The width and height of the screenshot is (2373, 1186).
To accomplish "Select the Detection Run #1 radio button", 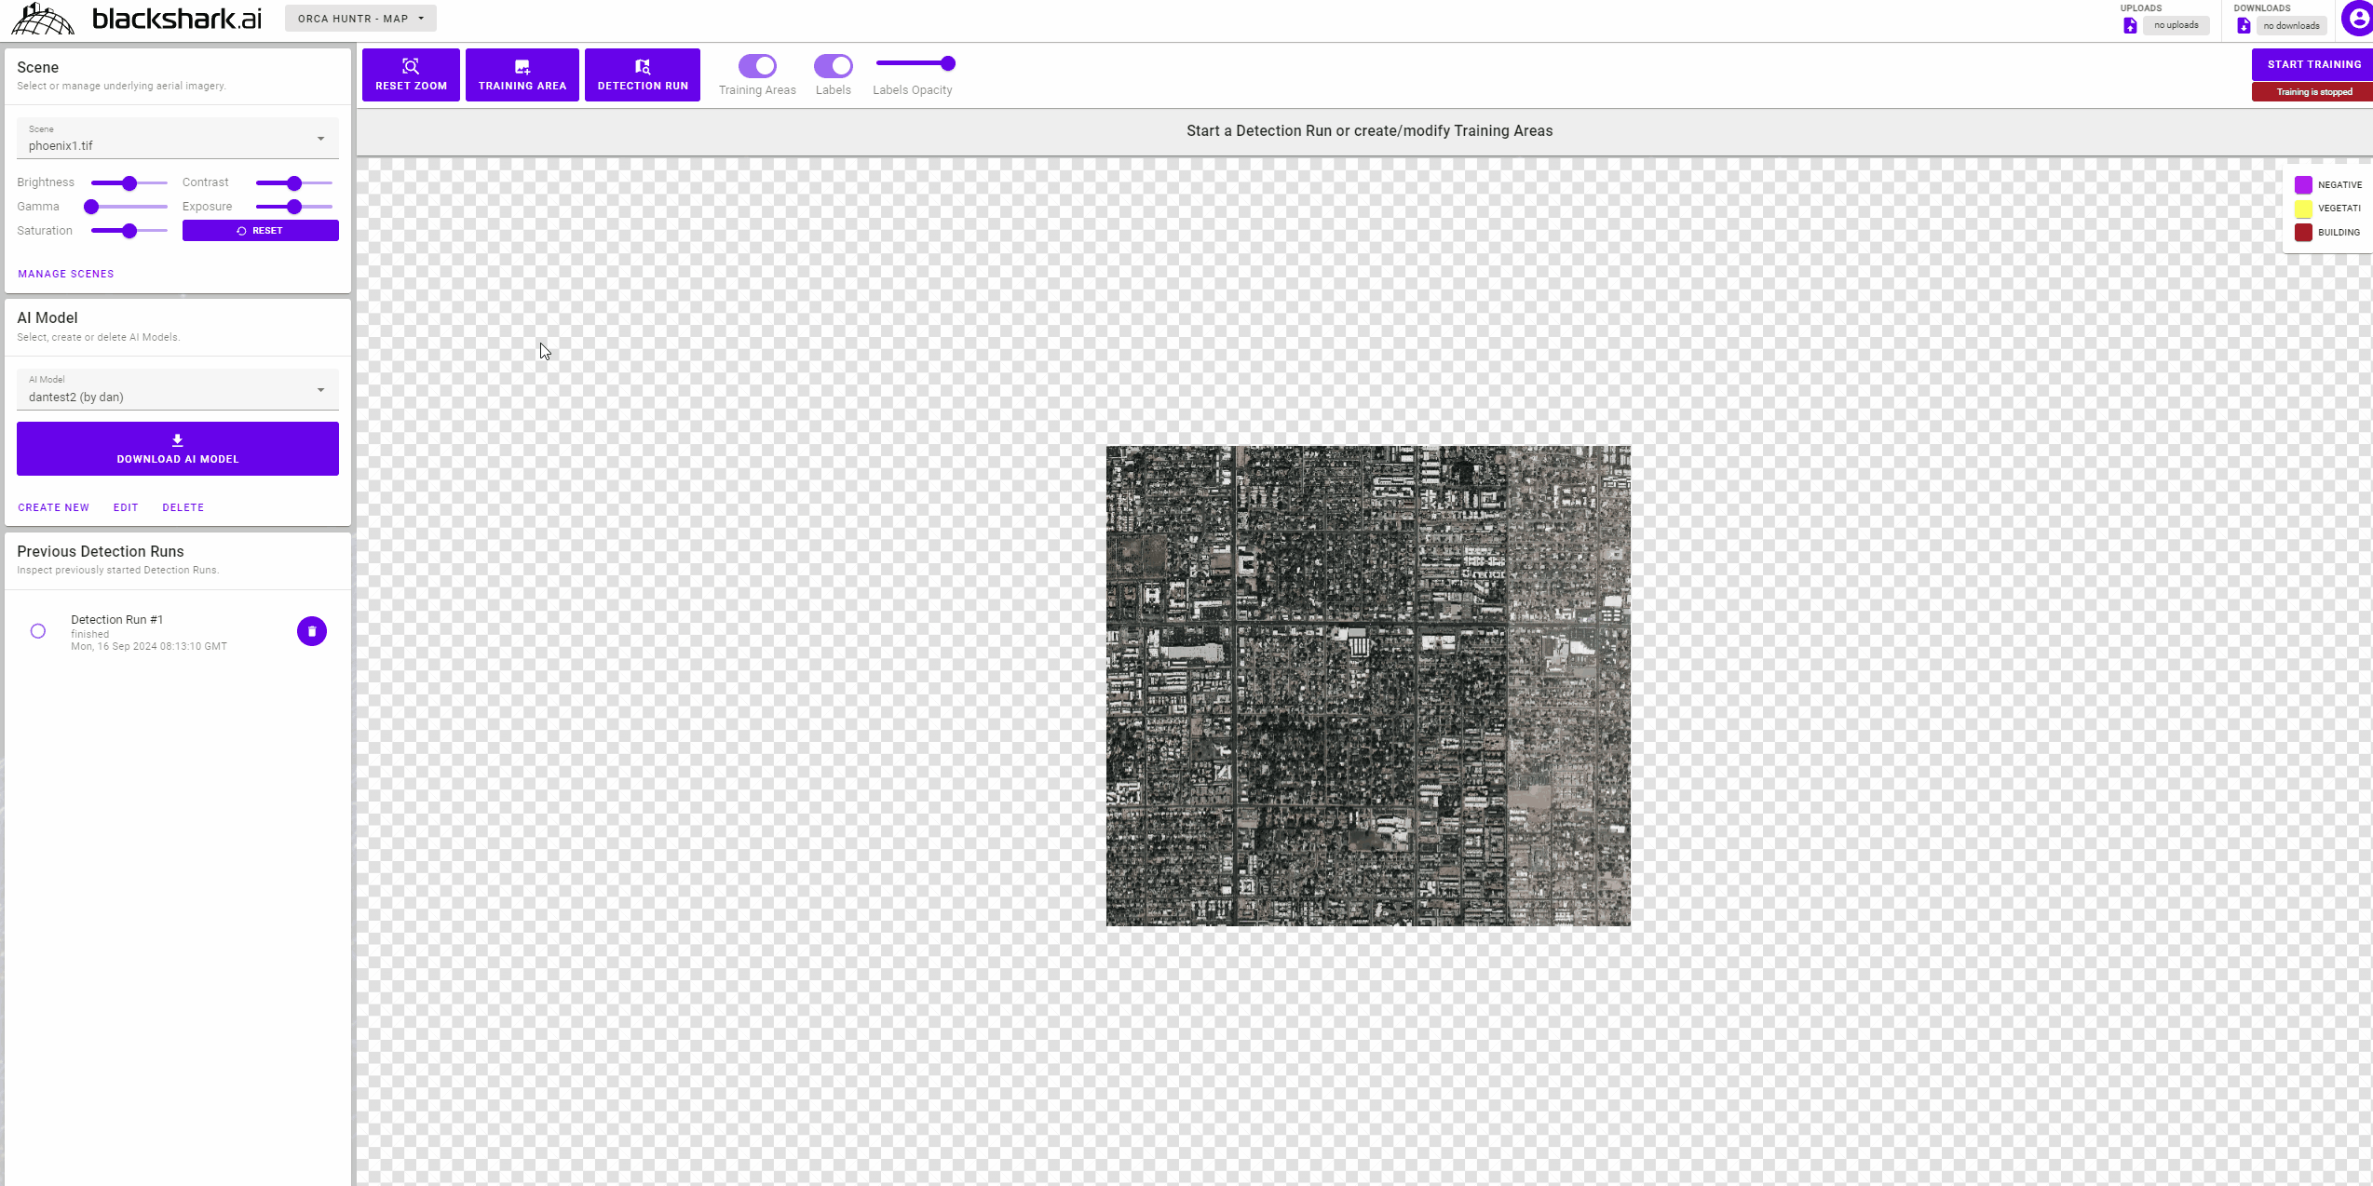I will pyautogui.click(x=38, y=631).
